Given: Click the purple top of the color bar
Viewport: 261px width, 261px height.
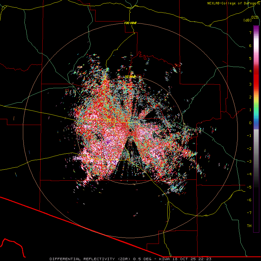Looking at the screenshot, I should (x=256, y=29).
